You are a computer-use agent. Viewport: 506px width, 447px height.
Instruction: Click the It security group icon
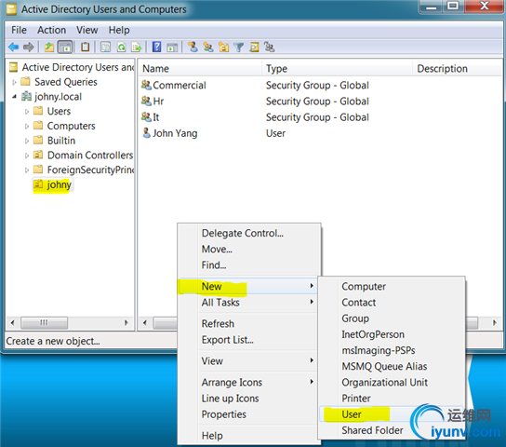pos(146,117)
